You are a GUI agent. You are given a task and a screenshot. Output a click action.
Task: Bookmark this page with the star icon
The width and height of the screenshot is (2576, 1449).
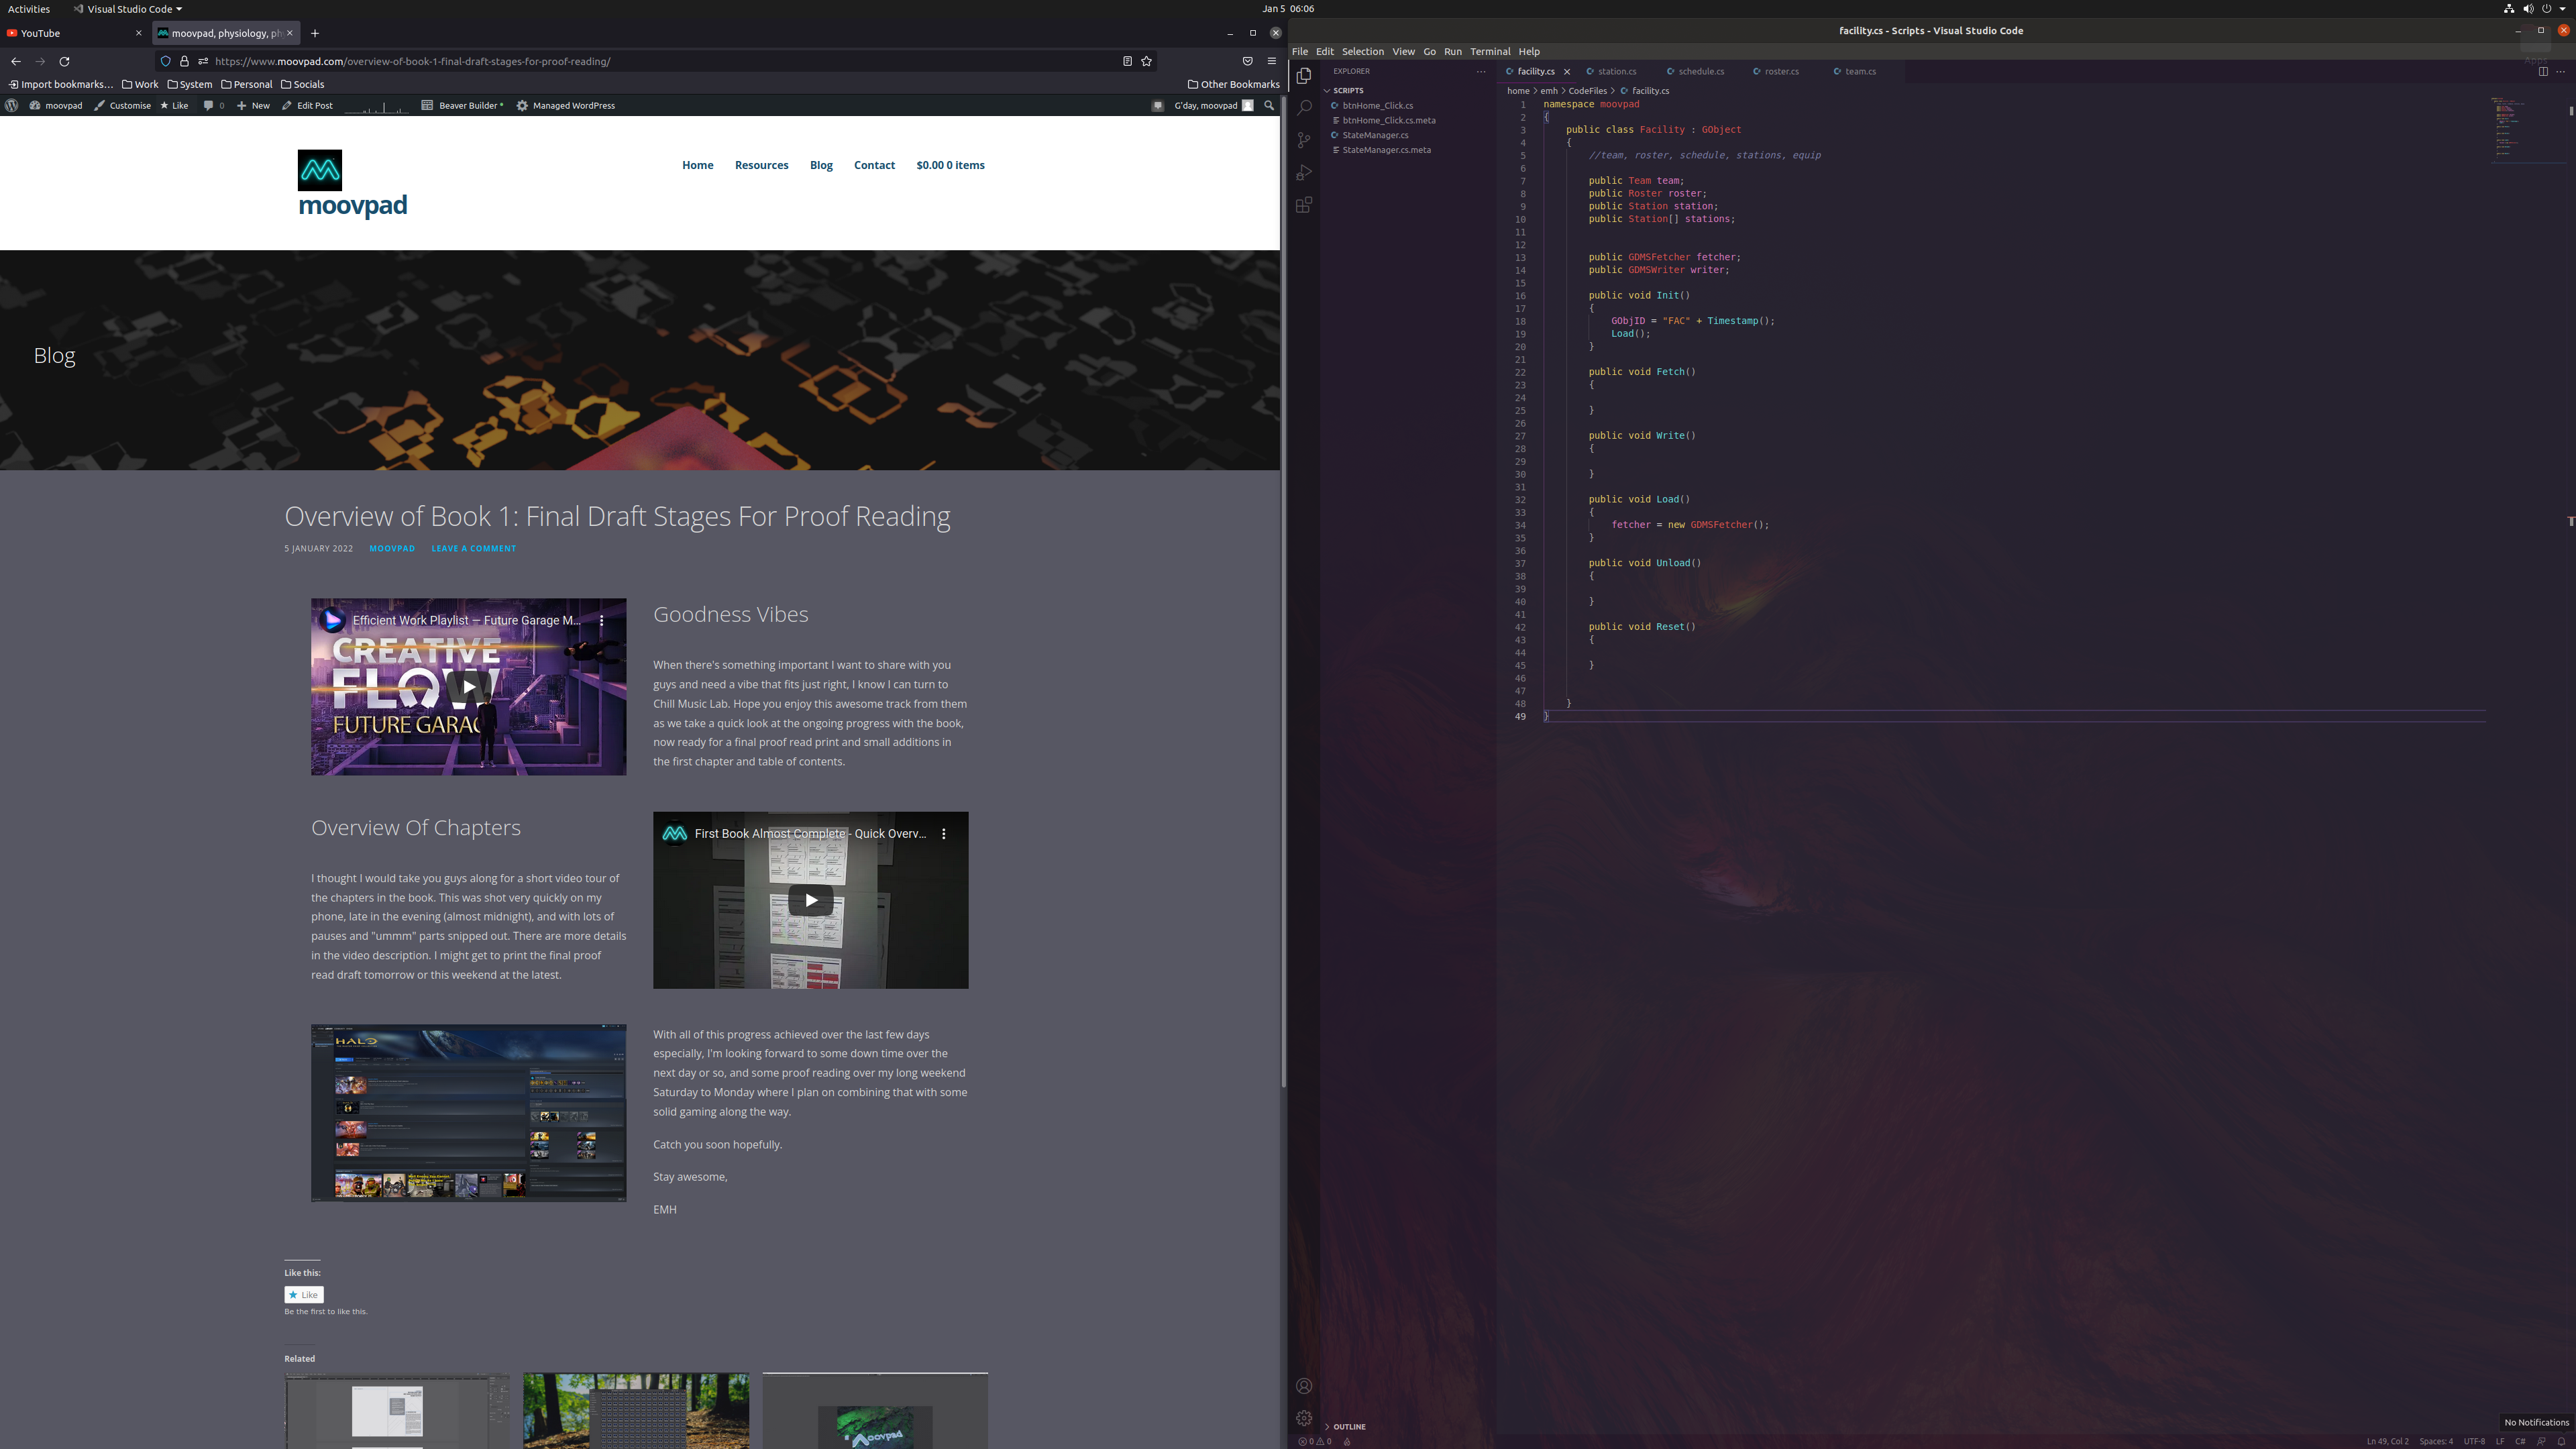pos(1147,61)
